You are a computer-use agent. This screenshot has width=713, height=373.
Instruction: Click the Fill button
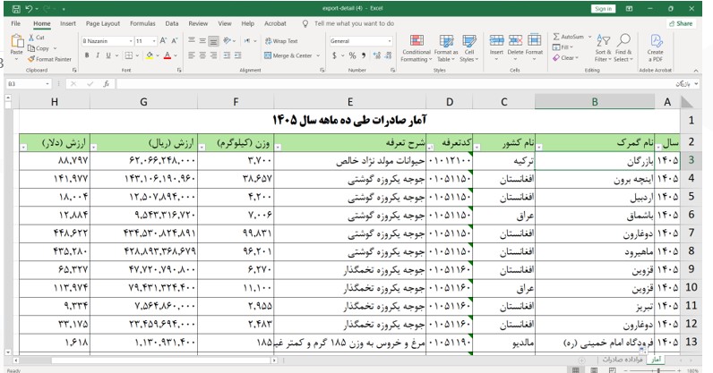click(561, 47)
